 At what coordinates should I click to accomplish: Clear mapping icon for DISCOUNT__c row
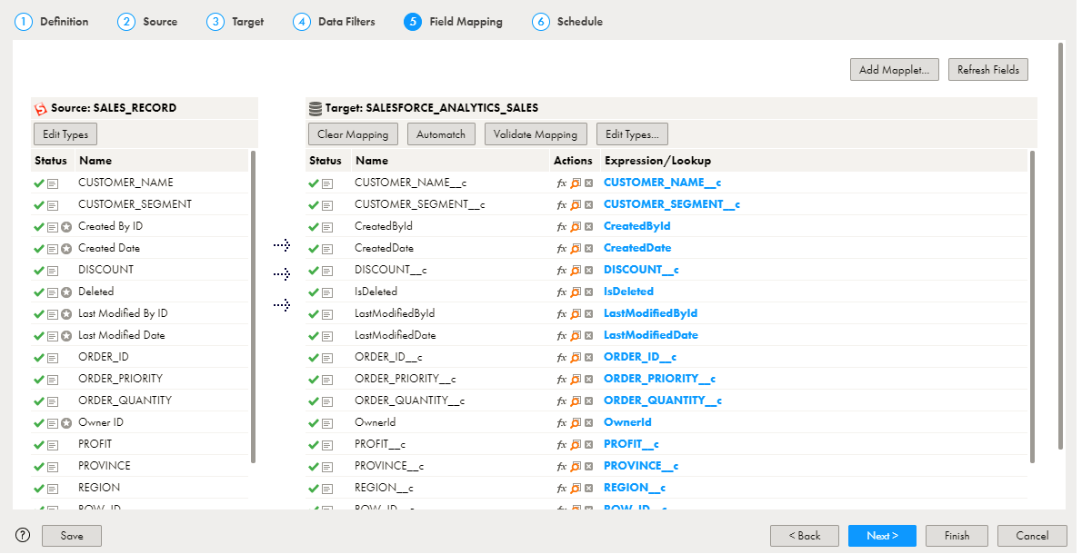(588, 270)
